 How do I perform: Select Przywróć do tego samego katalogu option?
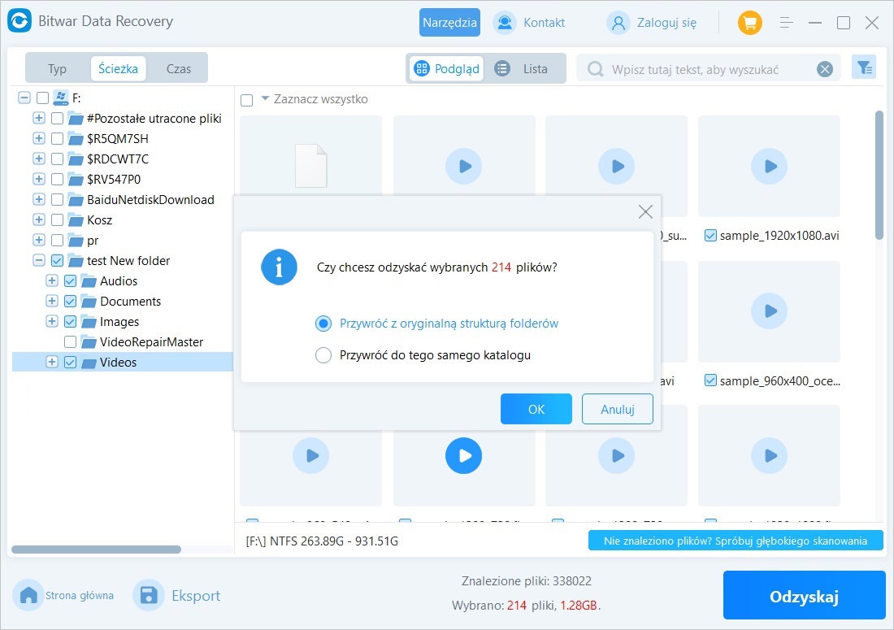323,355
